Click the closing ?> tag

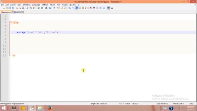coord(14,55)
